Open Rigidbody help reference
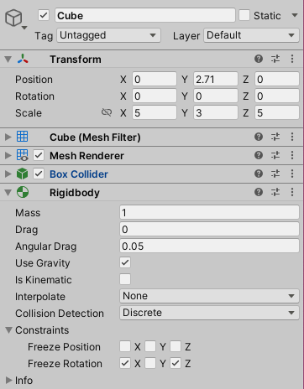The height and width of the screenshot is (389, 304). click(x=259, y=192)
